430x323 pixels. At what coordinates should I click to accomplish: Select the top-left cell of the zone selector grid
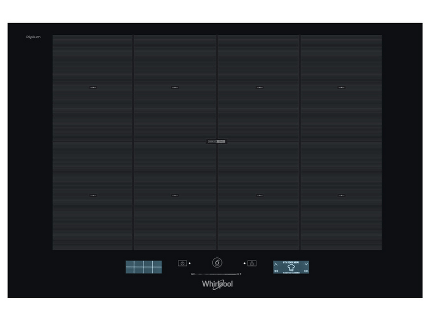pos(131,264)
